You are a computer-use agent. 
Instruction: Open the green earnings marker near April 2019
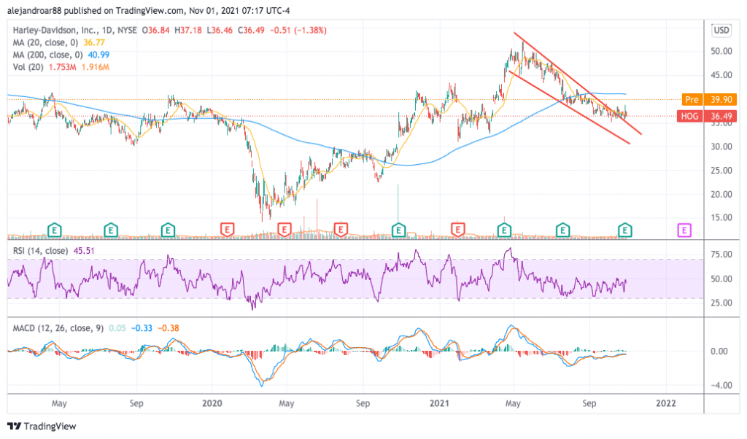coord(55,231)
